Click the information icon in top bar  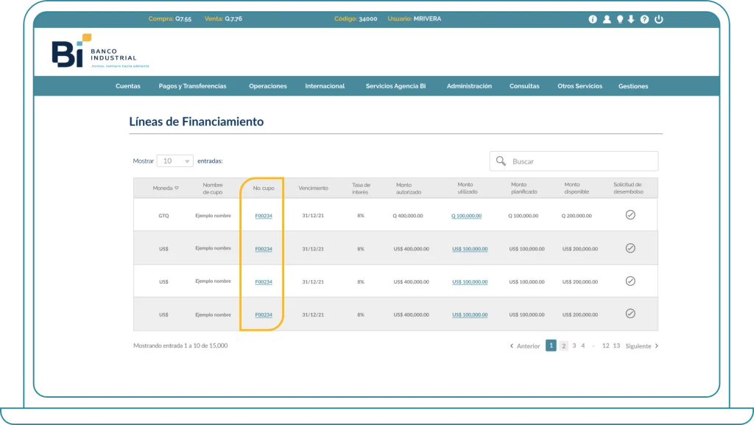(x=593, y=19)
